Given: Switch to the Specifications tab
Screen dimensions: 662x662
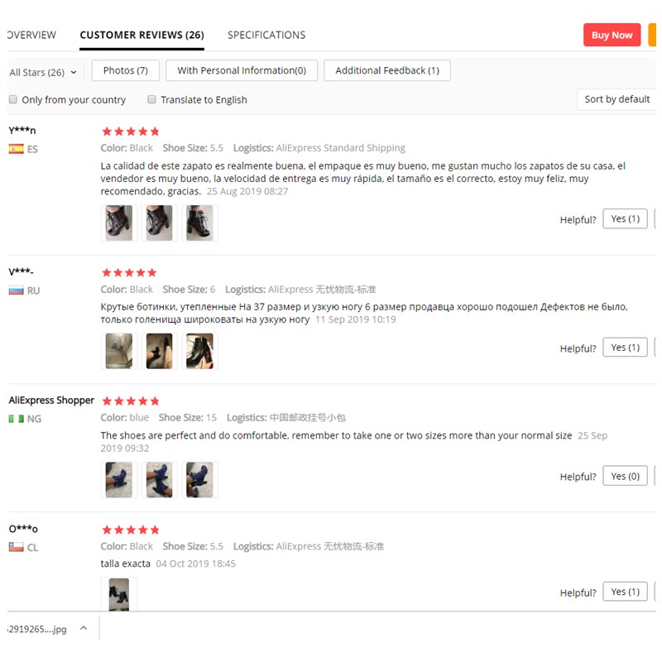Looking at the screenshot, I should click(266, 35).
